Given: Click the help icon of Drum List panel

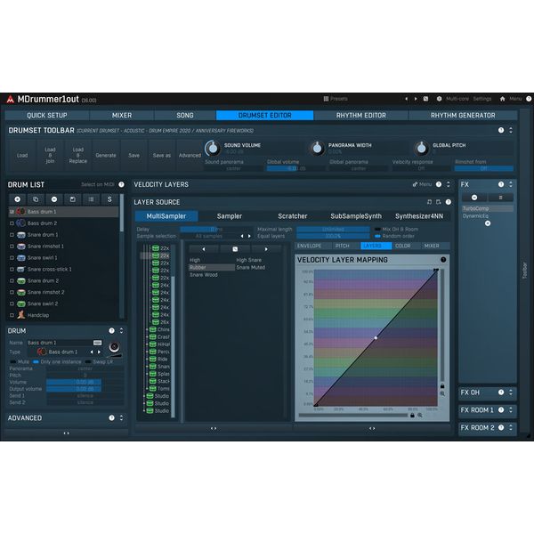Looking at the screenshot, I should (x=121, y=184).
